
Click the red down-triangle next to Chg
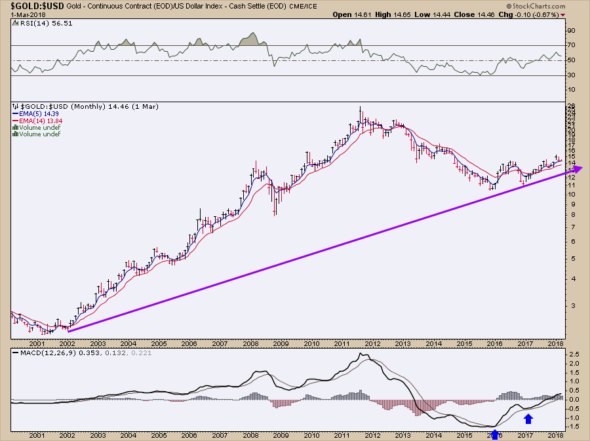(x=562, y=15)
